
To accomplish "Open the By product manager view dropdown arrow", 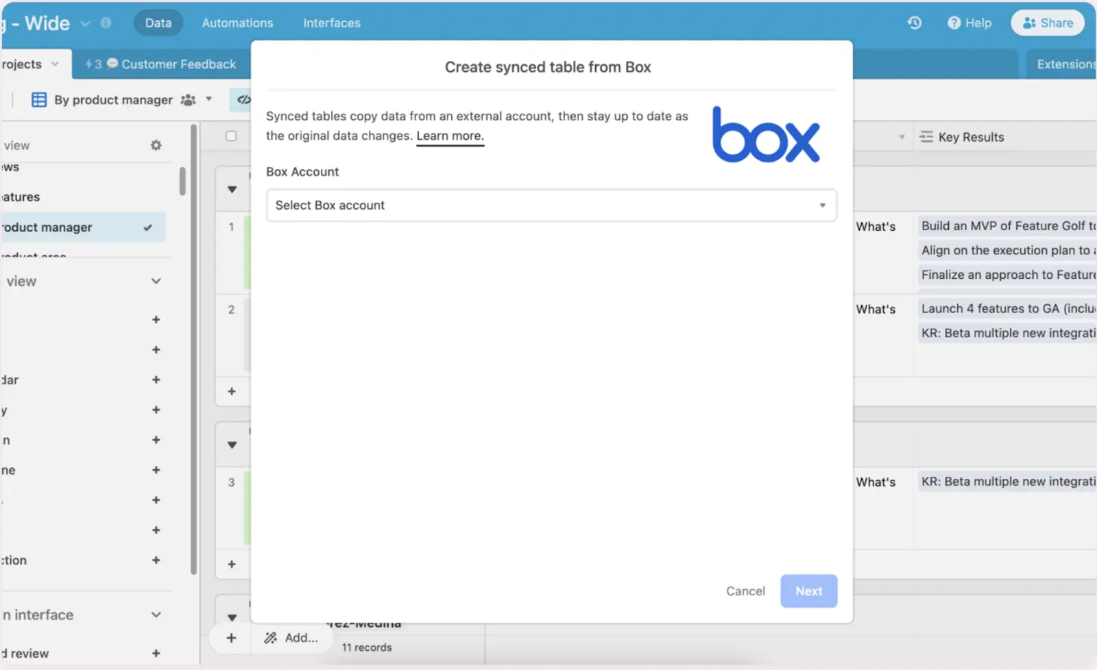I will (x=208, y=99).
